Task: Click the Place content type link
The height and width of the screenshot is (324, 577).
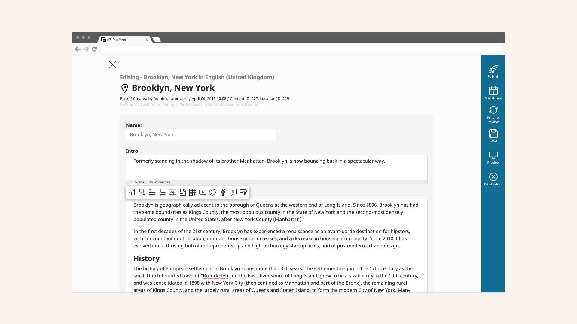Action: coord(124,98)
